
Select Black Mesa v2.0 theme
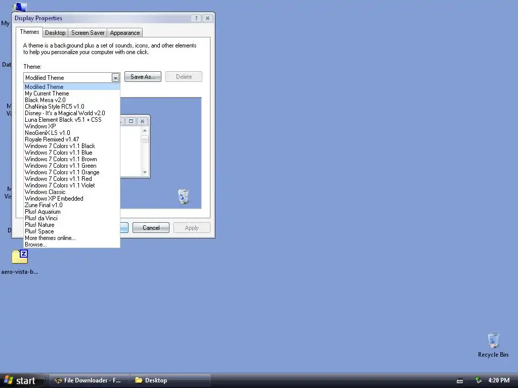pos(72,100)
